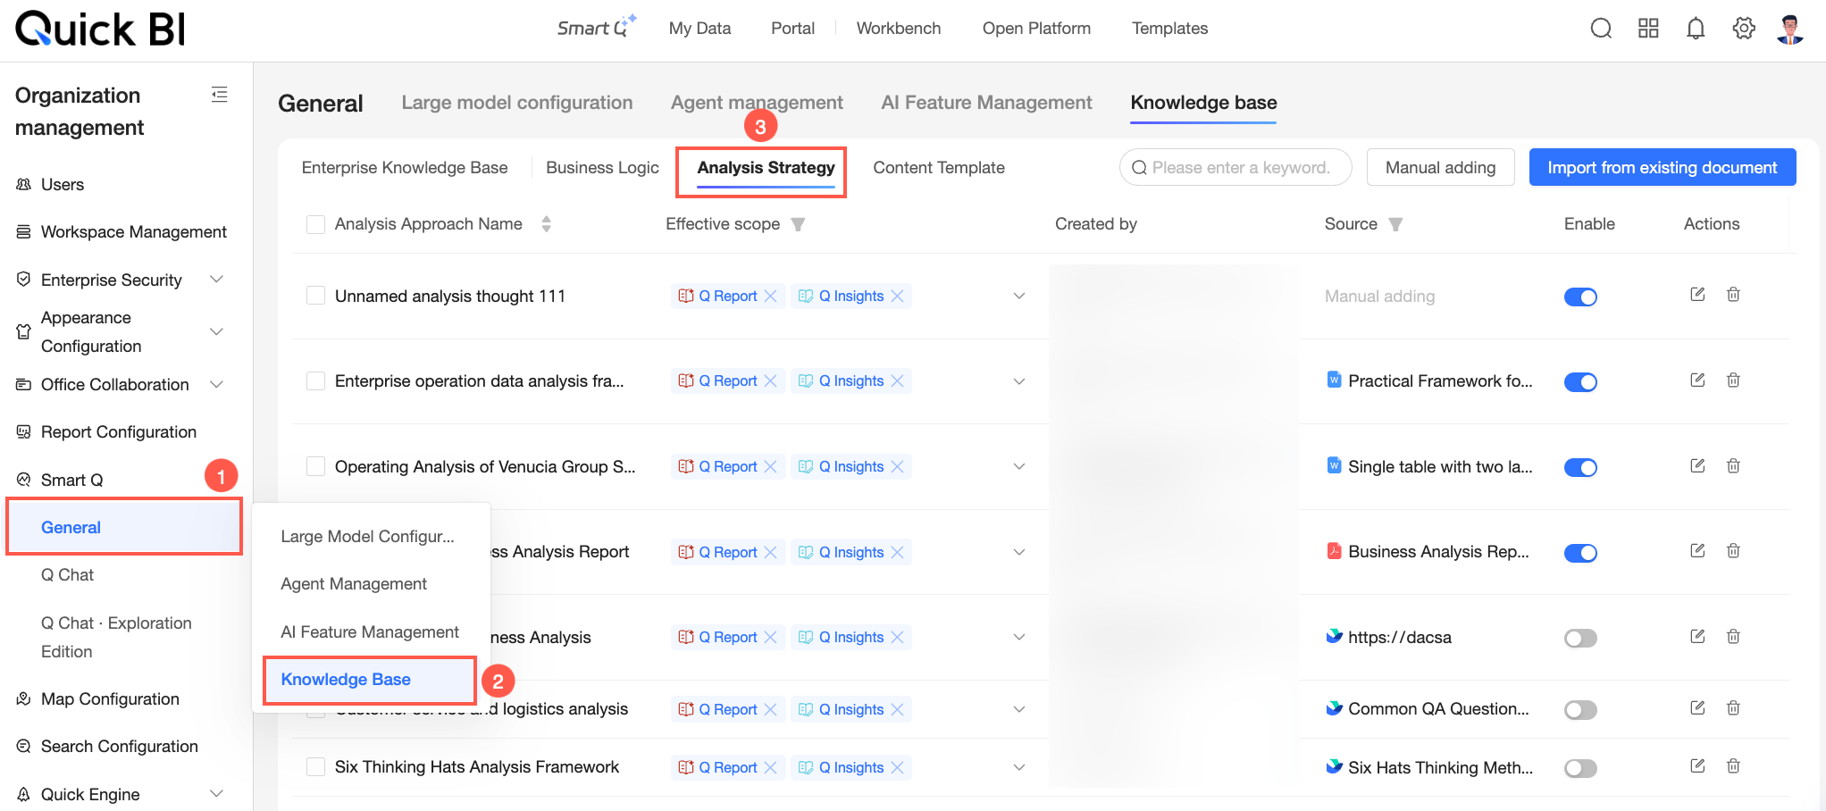Image resolution: width=1826 pixels, height=811 pixels.
Task: Open Workbench in top navigation
Action: 899,29
